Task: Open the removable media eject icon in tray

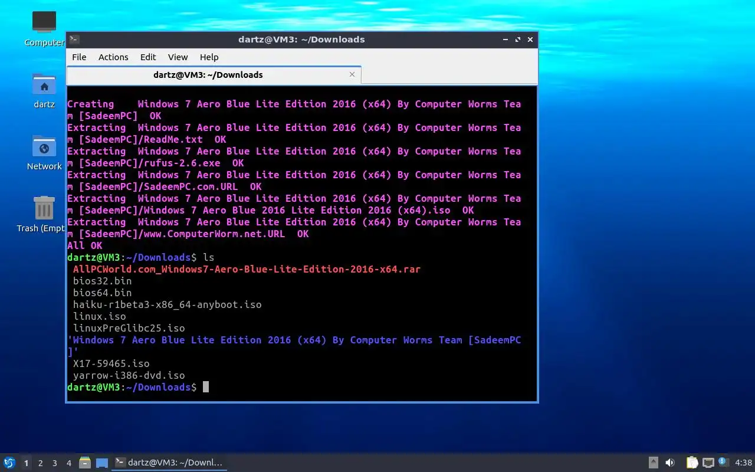Action: pyautogui.click(x=653, y=463)
